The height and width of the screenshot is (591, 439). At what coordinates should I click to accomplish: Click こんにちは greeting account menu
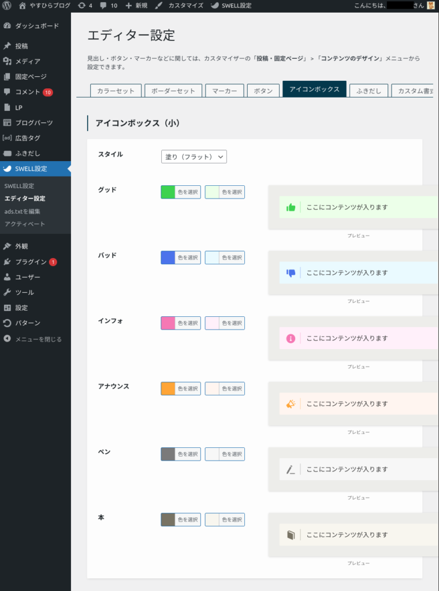(x=393, y=5)
